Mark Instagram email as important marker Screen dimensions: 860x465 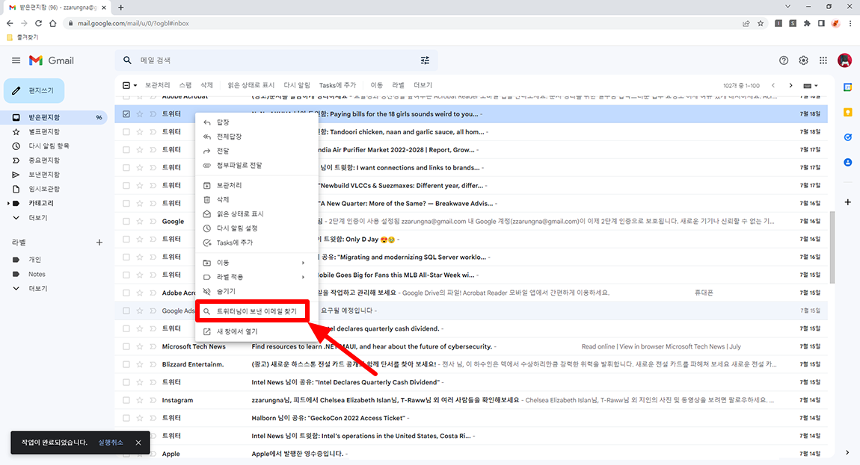153,400
